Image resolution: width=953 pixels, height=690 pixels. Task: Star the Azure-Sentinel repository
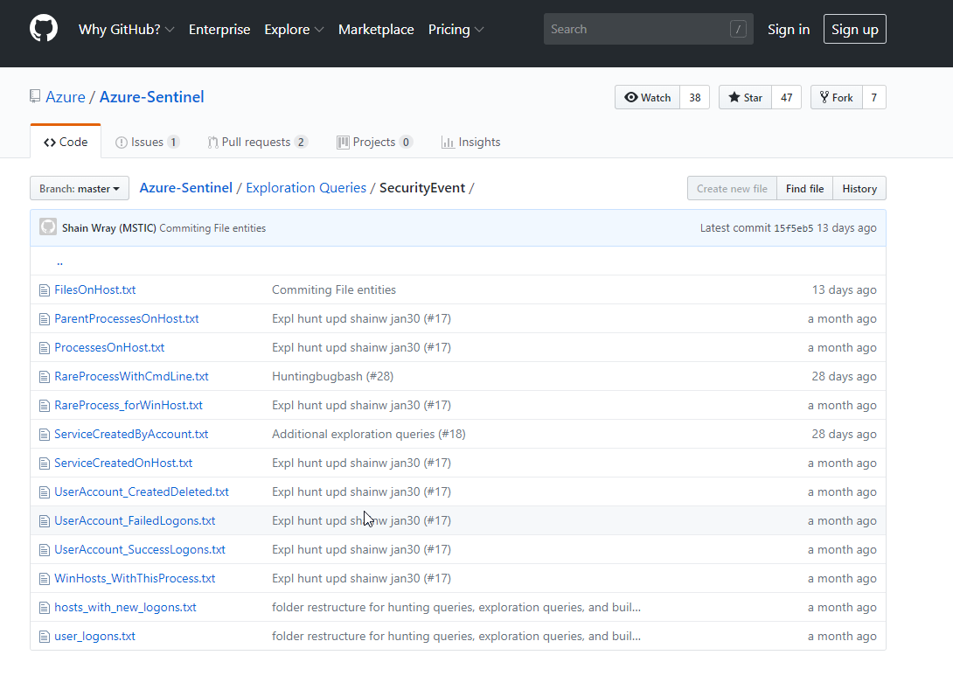(745, 97)
